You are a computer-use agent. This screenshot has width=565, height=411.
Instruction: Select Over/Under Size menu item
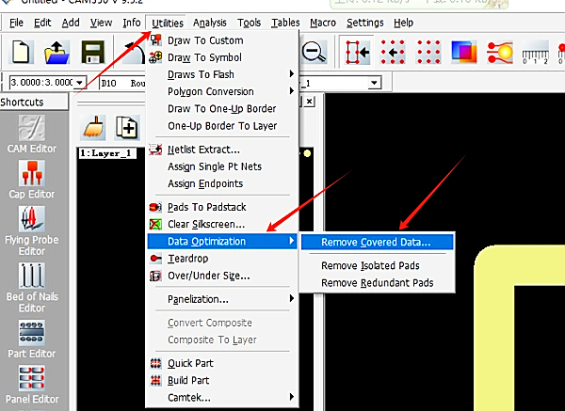(x=222, y=276)
